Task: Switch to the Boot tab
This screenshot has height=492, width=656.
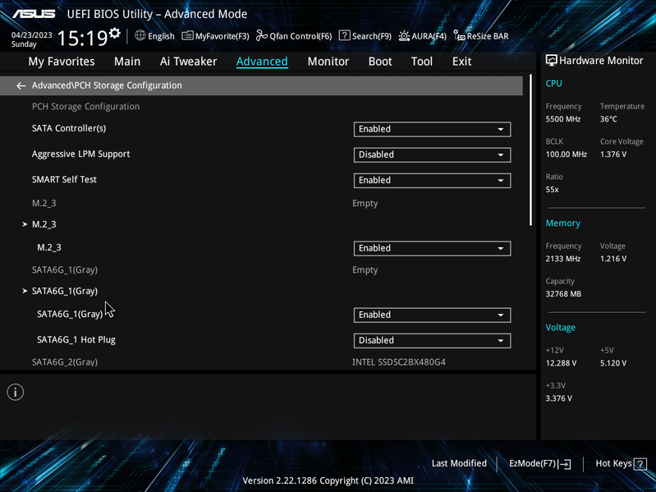Action: pos(380,62)
